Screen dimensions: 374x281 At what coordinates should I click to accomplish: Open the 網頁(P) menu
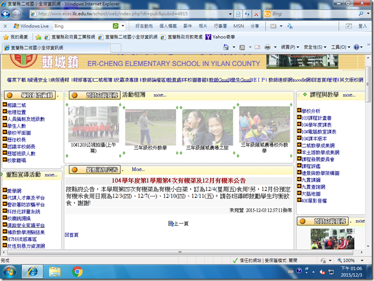290,47
